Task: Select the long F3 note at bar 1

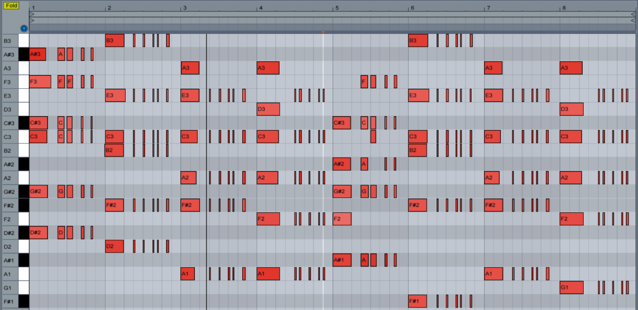Action: pos(40,82)
